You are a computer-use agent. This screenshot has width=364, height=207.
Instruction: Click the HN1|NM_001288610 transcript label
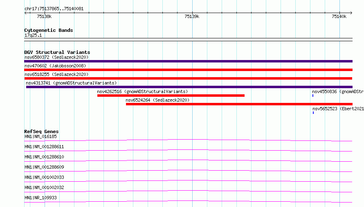(x=44, y=157)
